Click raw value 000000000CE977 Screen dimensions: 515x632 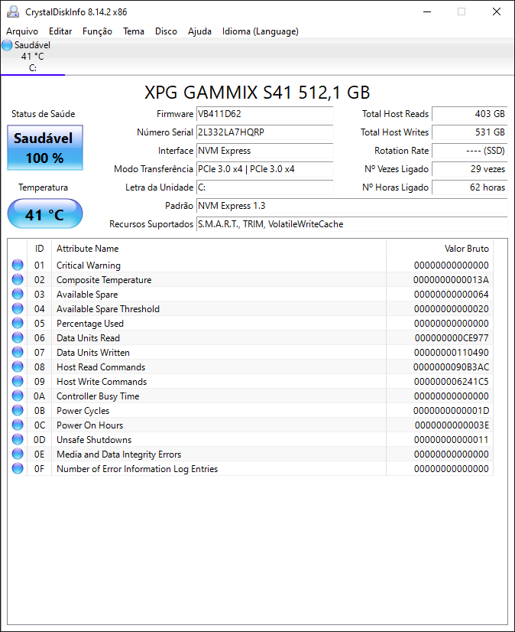pos(452,337)
